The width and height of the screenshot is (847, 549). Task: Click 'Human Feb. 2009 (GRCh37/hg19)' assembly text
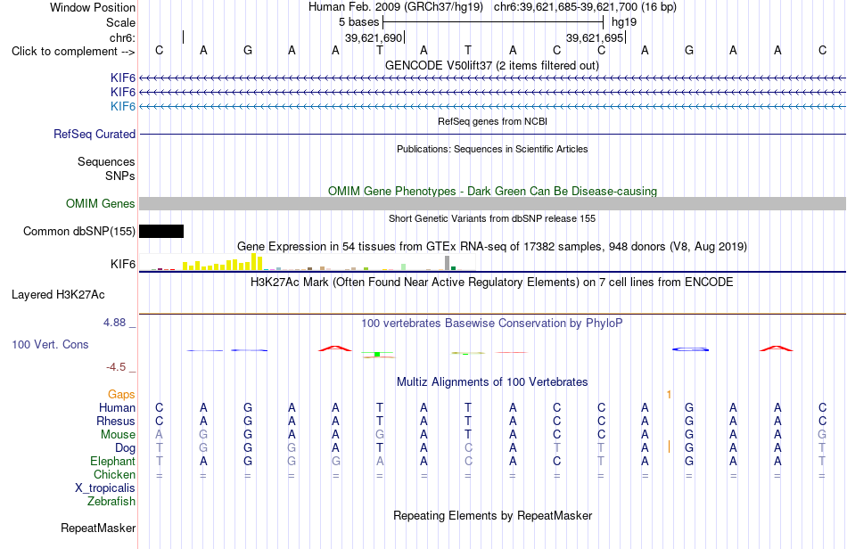pyautogui.click(x=397, y=7)
